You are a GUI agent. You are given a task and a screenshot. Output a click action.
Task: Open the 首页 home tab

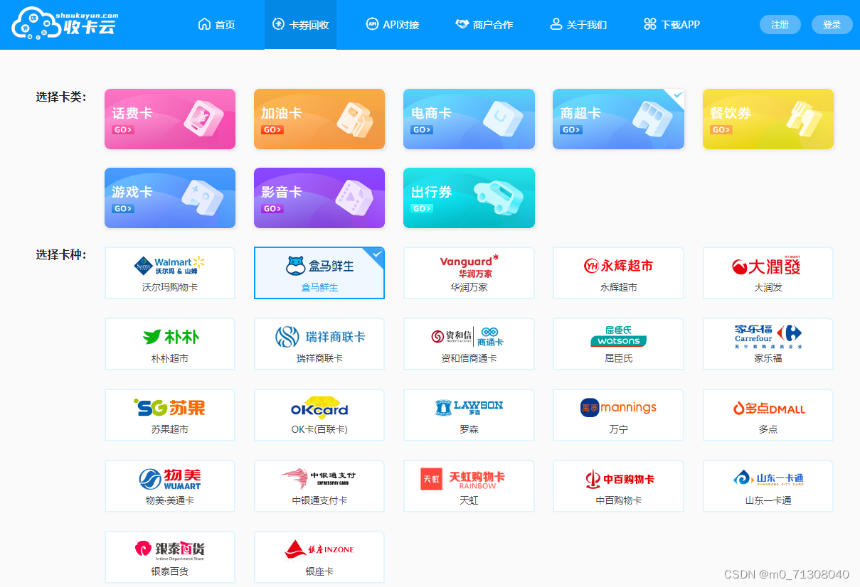[x=216, y=25]
